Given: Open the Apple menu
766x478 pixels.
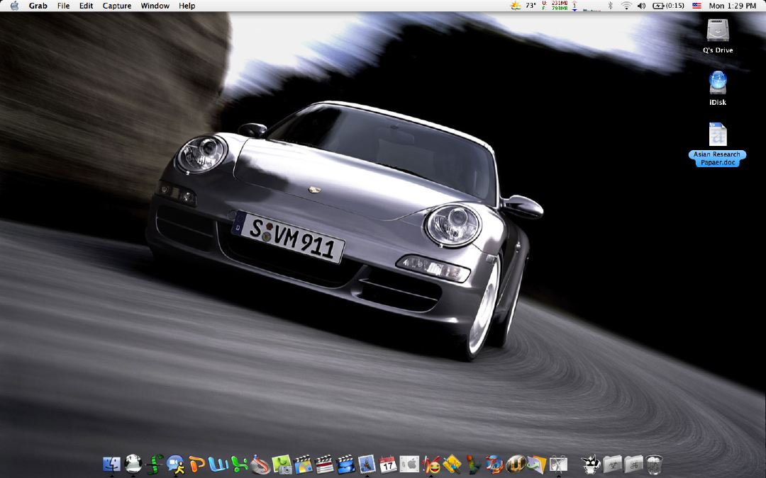Looking at the screenshot, I should [x=14, y=6].
